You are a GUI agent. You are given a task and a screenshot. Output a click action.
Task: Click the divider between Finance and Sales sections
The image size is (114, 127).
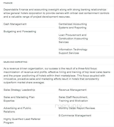pos(57,57)
